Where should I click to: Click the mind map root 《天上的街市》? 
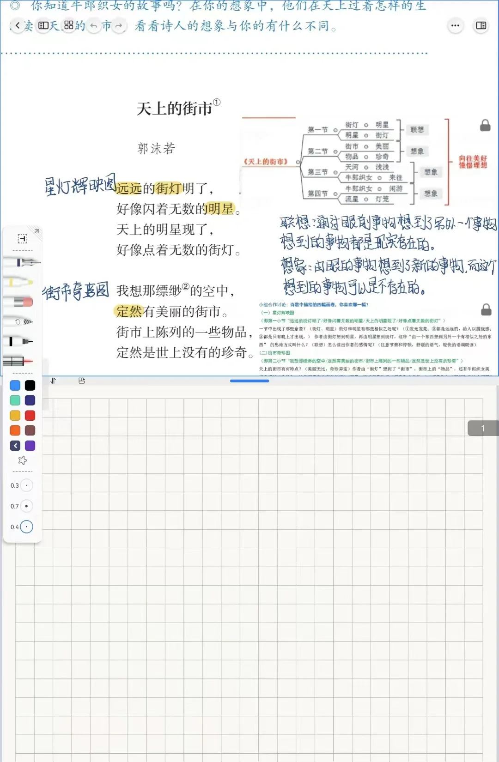(x=266, y=162)
